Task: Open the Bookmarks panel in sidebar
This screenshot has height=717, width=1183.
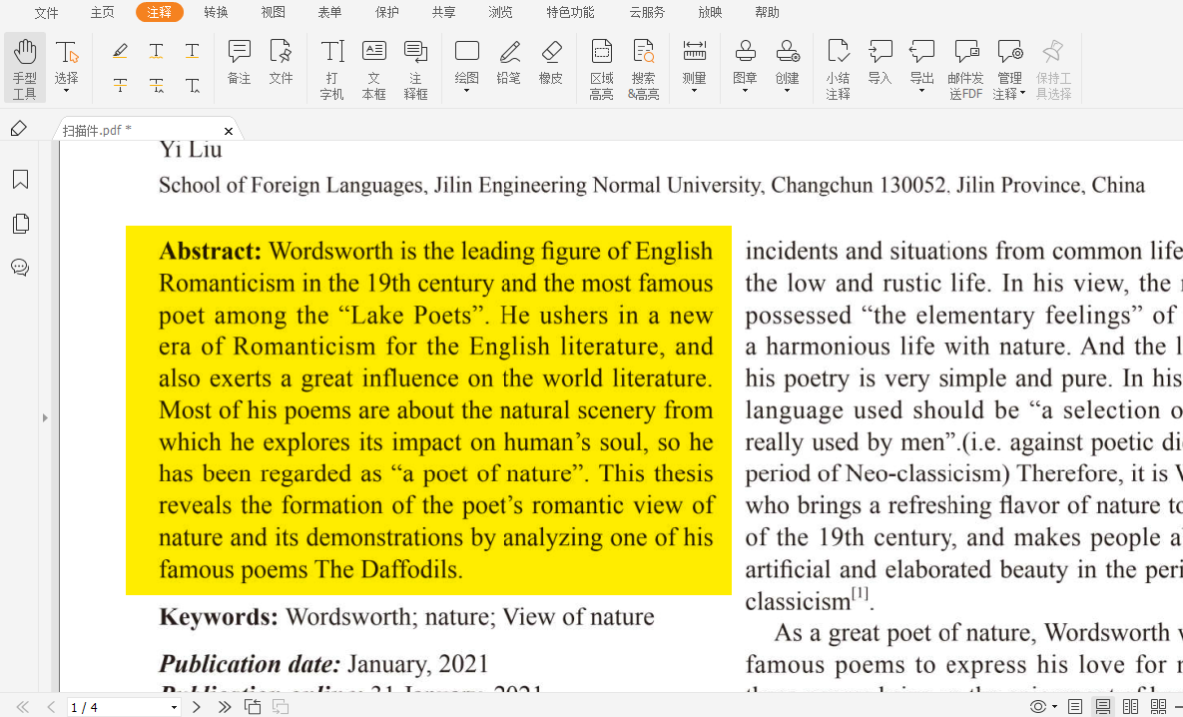Action: (20, 180)
